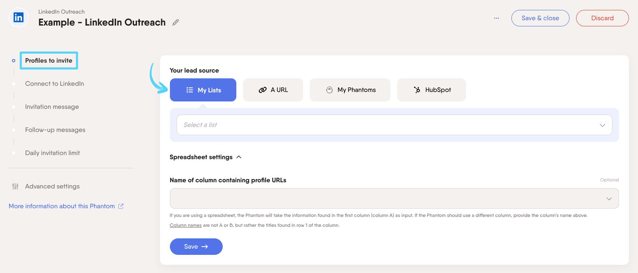Click the chain link icon in A URL

coord(263,90)
